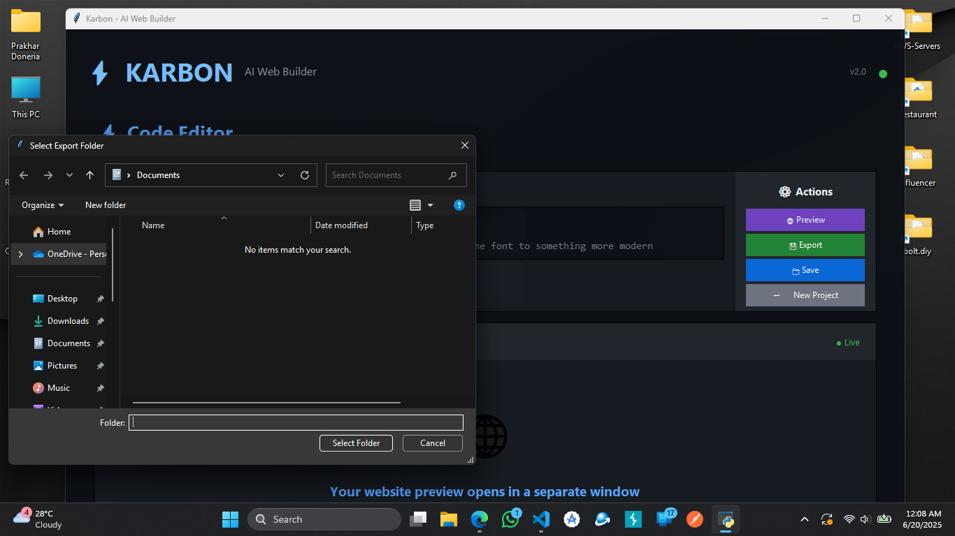Click the volume speaker icon in tray
The width and height of the screenshot is (955, 536).
click(865, 519)
